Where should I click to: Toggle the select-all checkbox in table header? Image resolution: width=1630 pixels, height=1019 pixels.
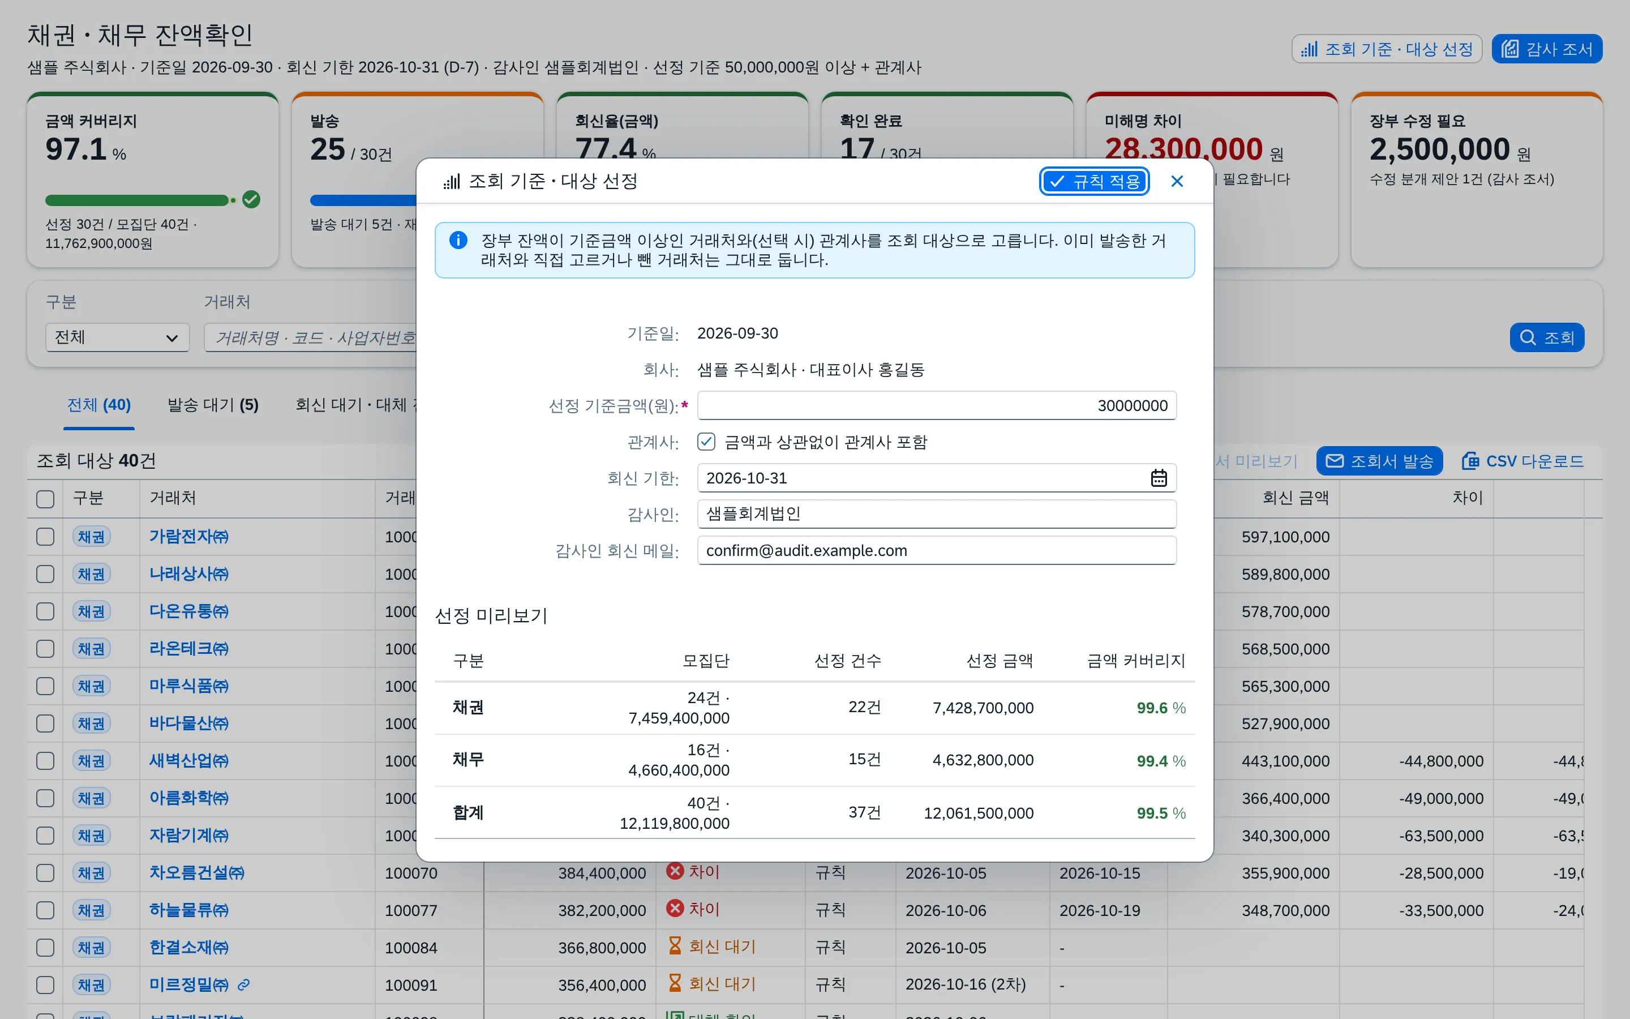pos(45,499)
